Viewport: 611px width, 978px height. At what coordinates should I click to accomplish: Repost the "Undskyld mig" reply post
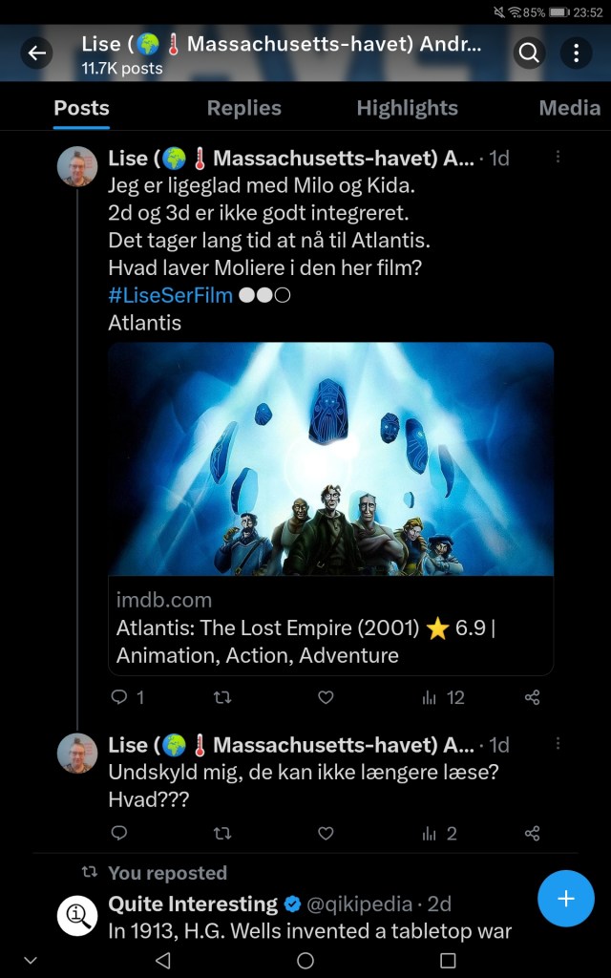[222, 833]
